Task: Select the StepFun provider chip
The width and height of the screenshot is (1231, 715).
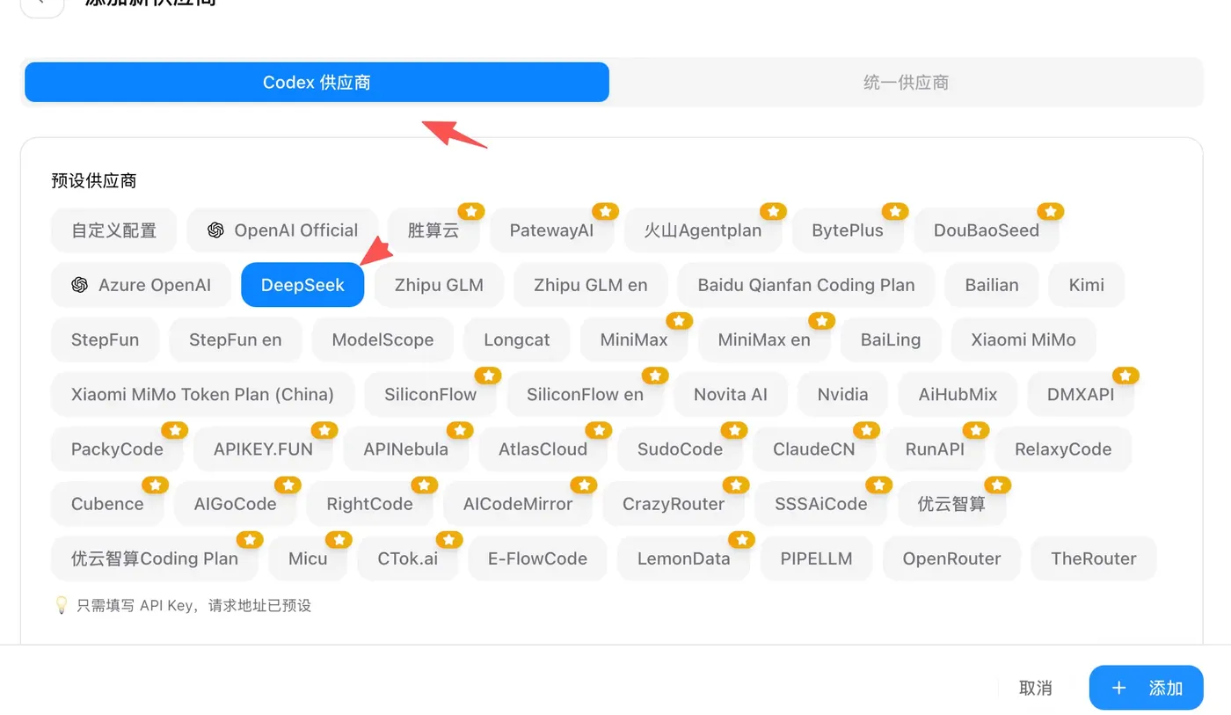Action: pos(106,339)
